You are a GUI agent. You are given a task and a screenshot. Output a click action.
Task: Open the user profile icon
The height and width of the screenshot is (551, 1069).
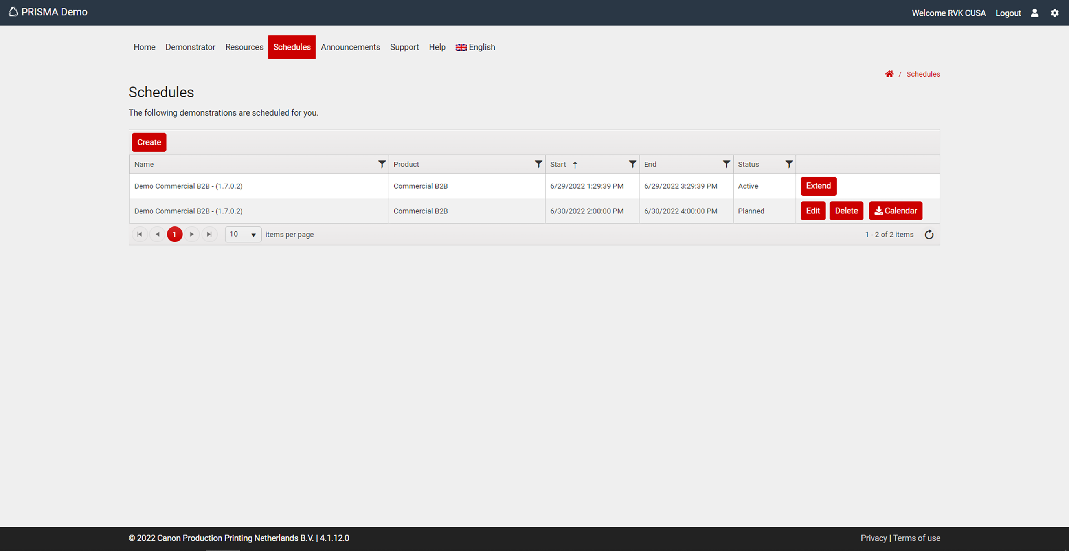tap(1034, 13)
